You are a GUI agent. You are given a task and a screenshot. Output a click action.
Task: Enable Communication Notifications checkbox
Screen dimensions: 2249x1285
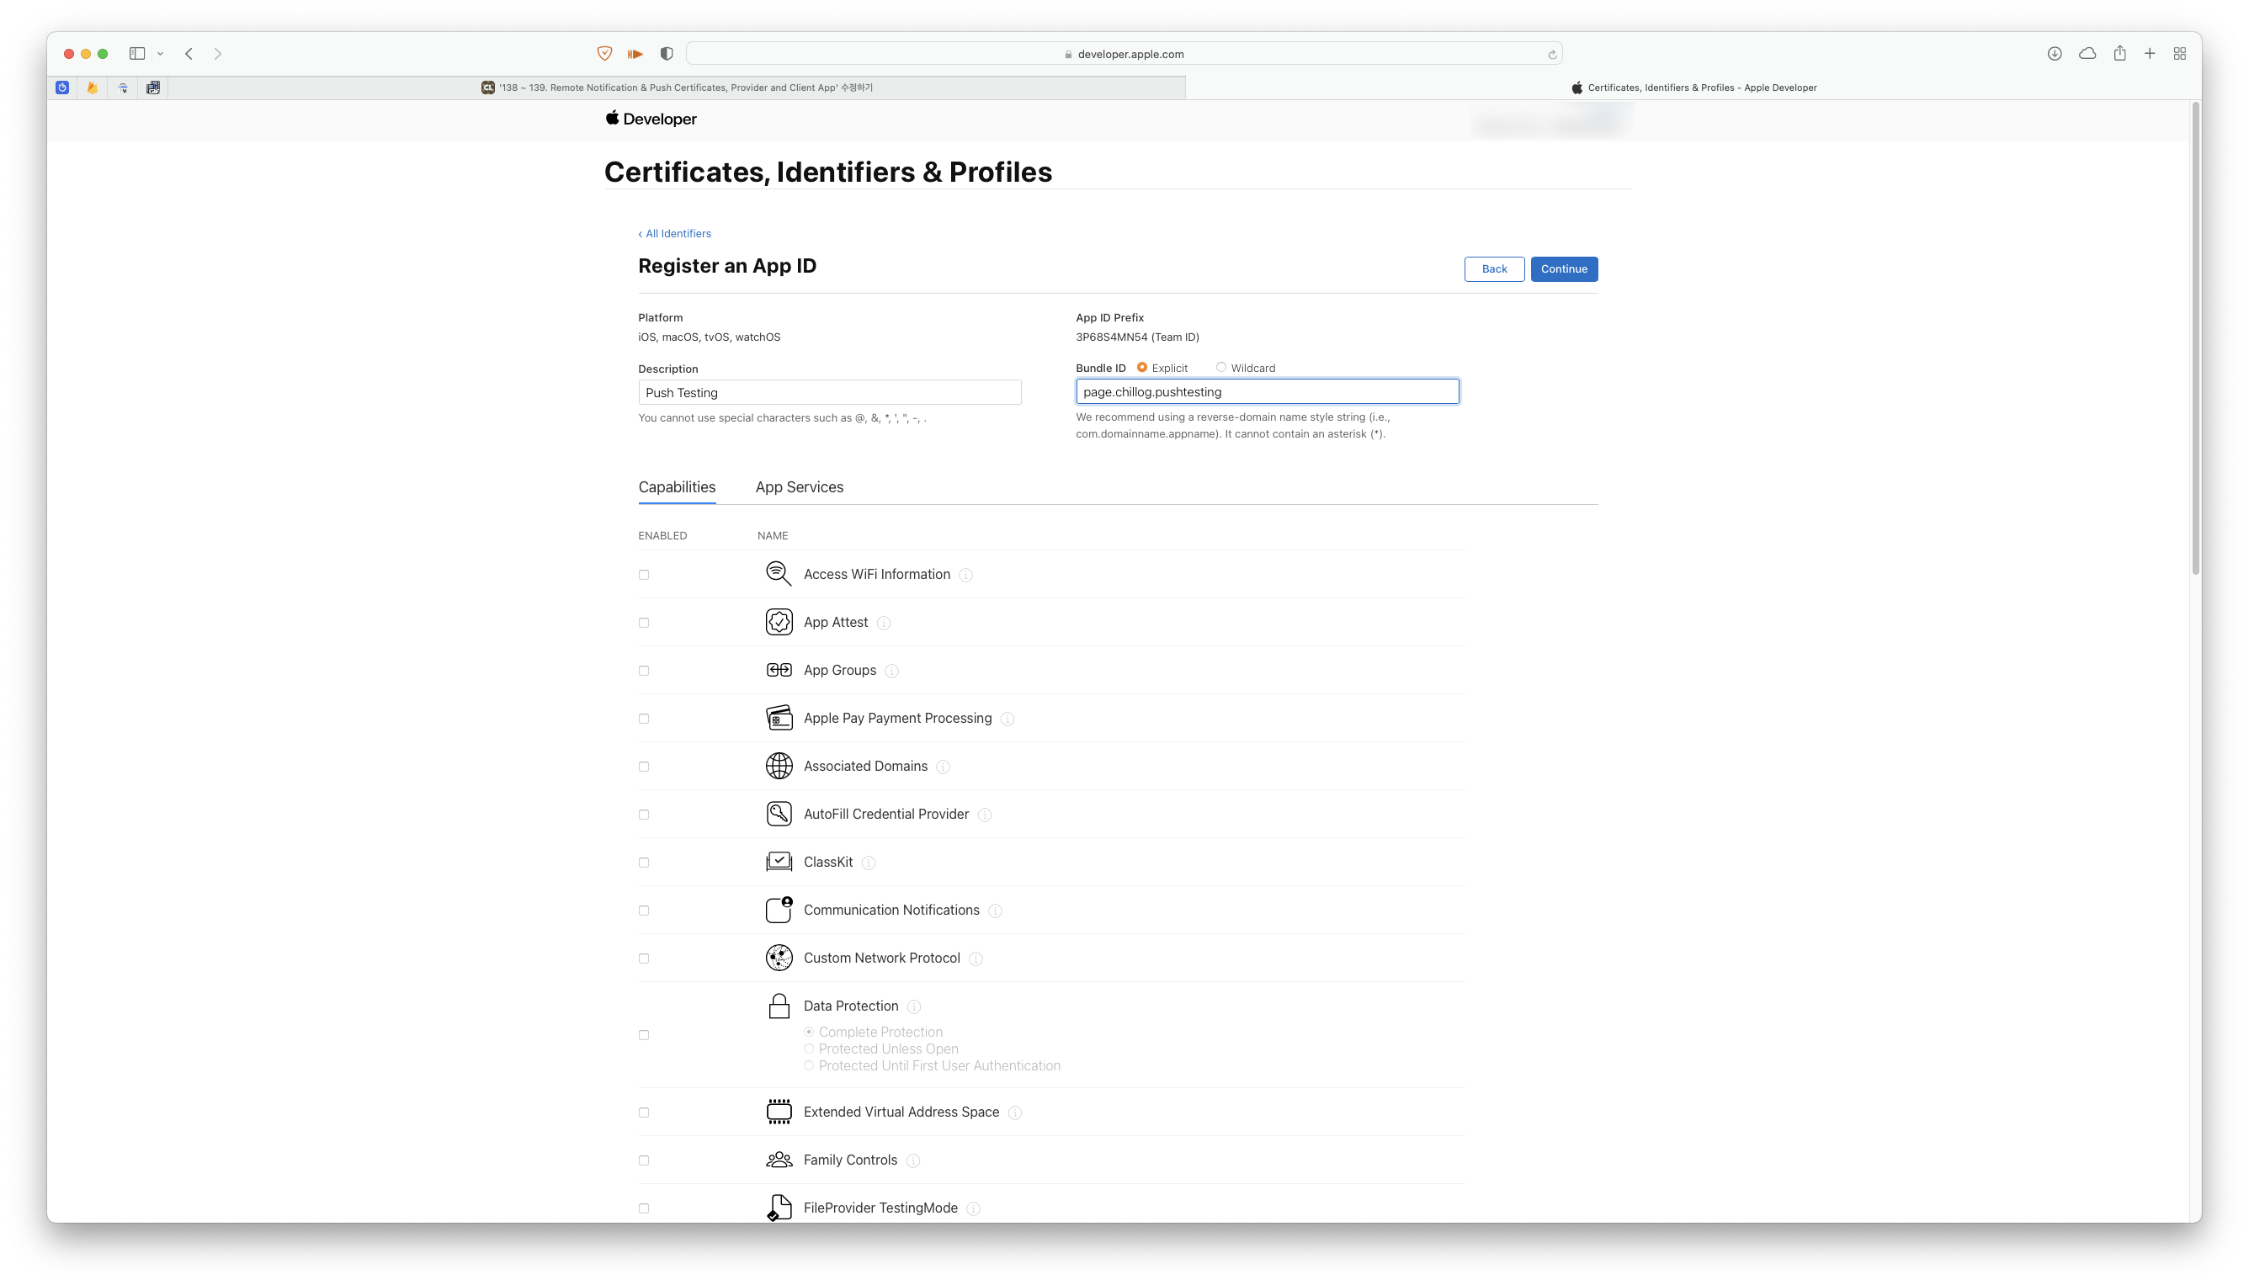pyautogui.click(x=643, y=911)
